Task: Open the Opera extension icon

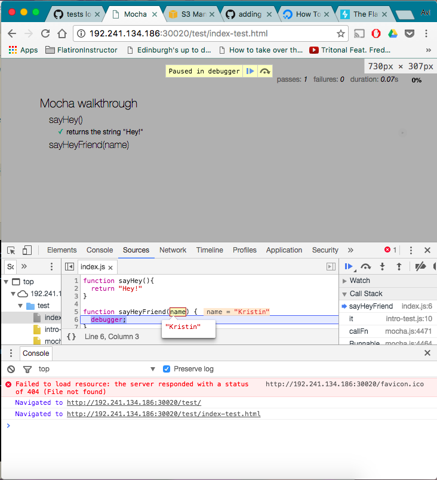Action: [376, 33]
